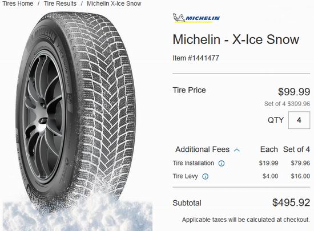Select the Item #1441477 text
This screenshot has width=314, height=231.
(x=196, y=58)
